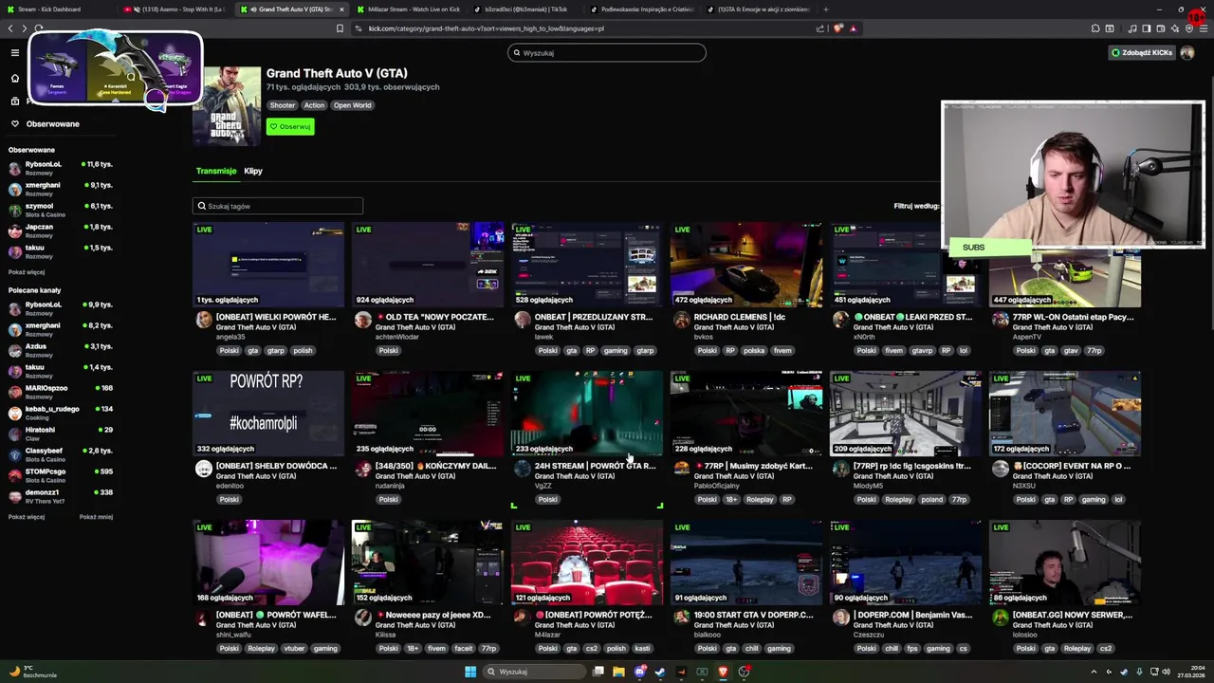Image resolution: width=1214 pixels, height=683 pixels.
Task: Switch to the Transmisje tab
Action: tap(216, 171)
